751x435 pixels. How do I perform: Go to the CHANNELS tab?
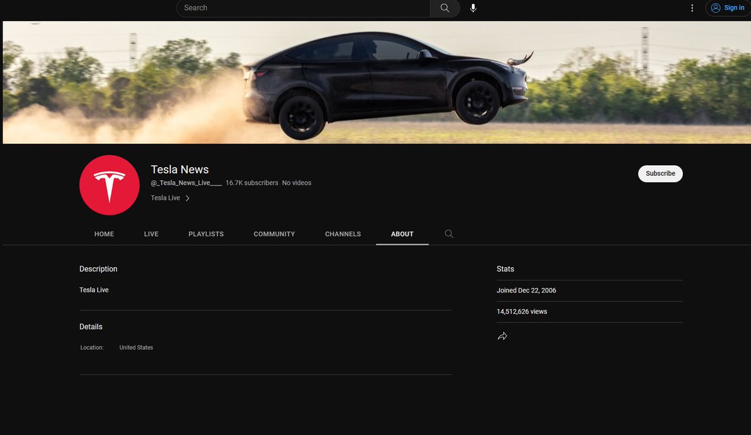point(343,234)
